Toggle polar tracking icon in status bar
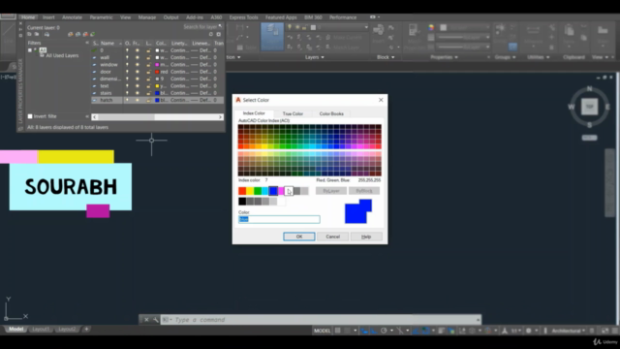 tap(384, 331)
